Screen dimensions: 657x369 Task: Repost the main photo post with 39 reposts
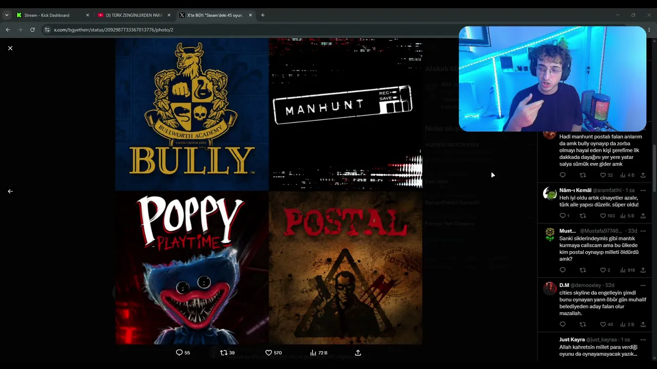pos(227,353)
